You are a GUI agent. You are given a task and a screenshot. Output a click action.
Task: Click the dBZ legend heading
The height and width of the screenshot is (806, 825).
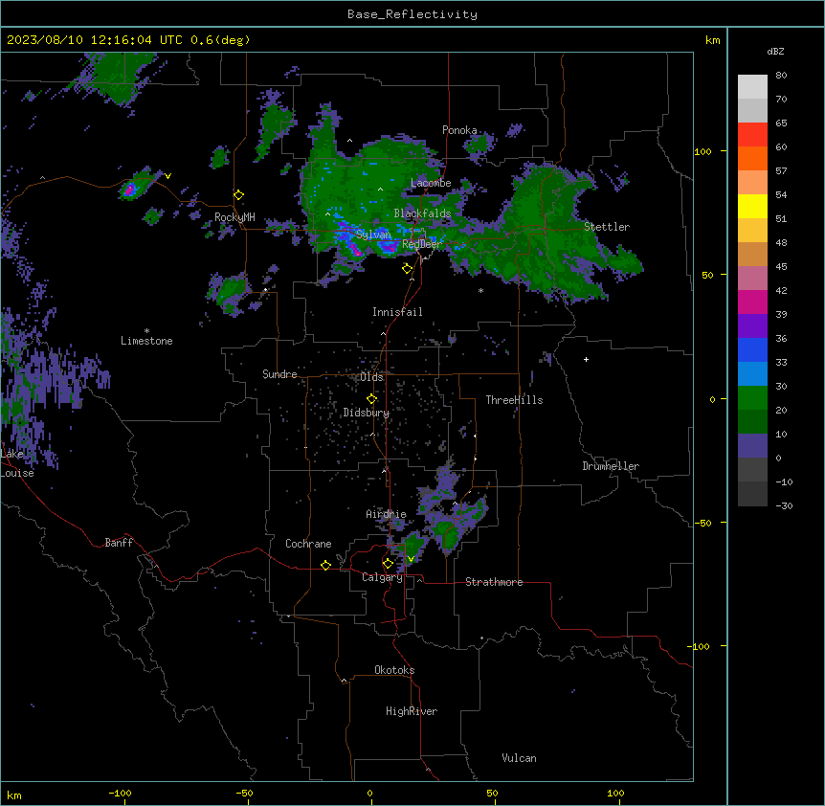pyautogui.click(x=775, y=52)
